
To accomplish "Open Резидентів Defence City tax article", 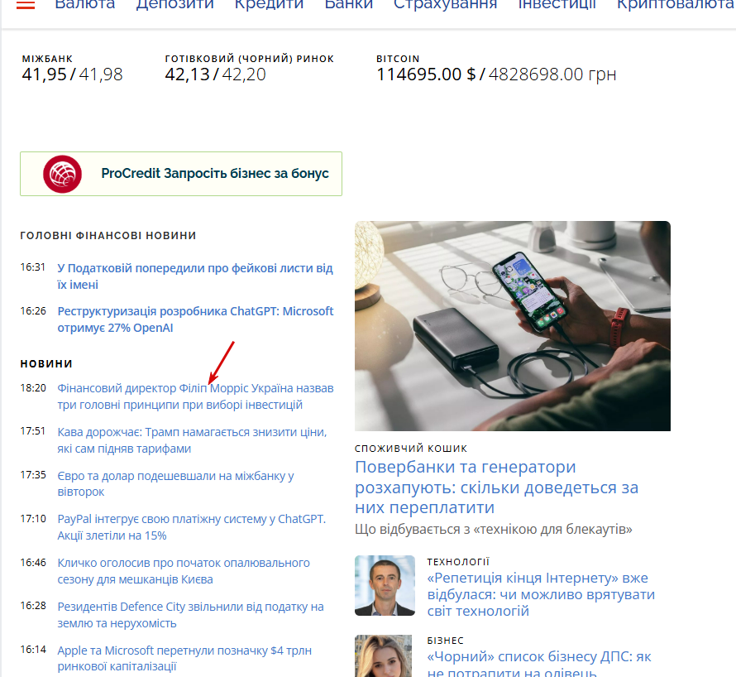I will [x=190, y=615].
